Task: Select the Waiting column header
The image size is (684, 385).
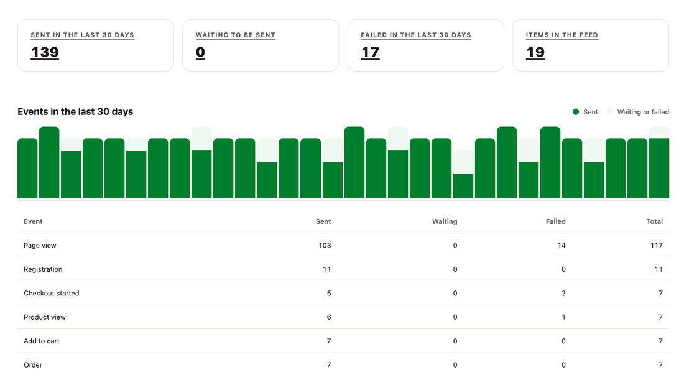Action: tap(445, 221)
